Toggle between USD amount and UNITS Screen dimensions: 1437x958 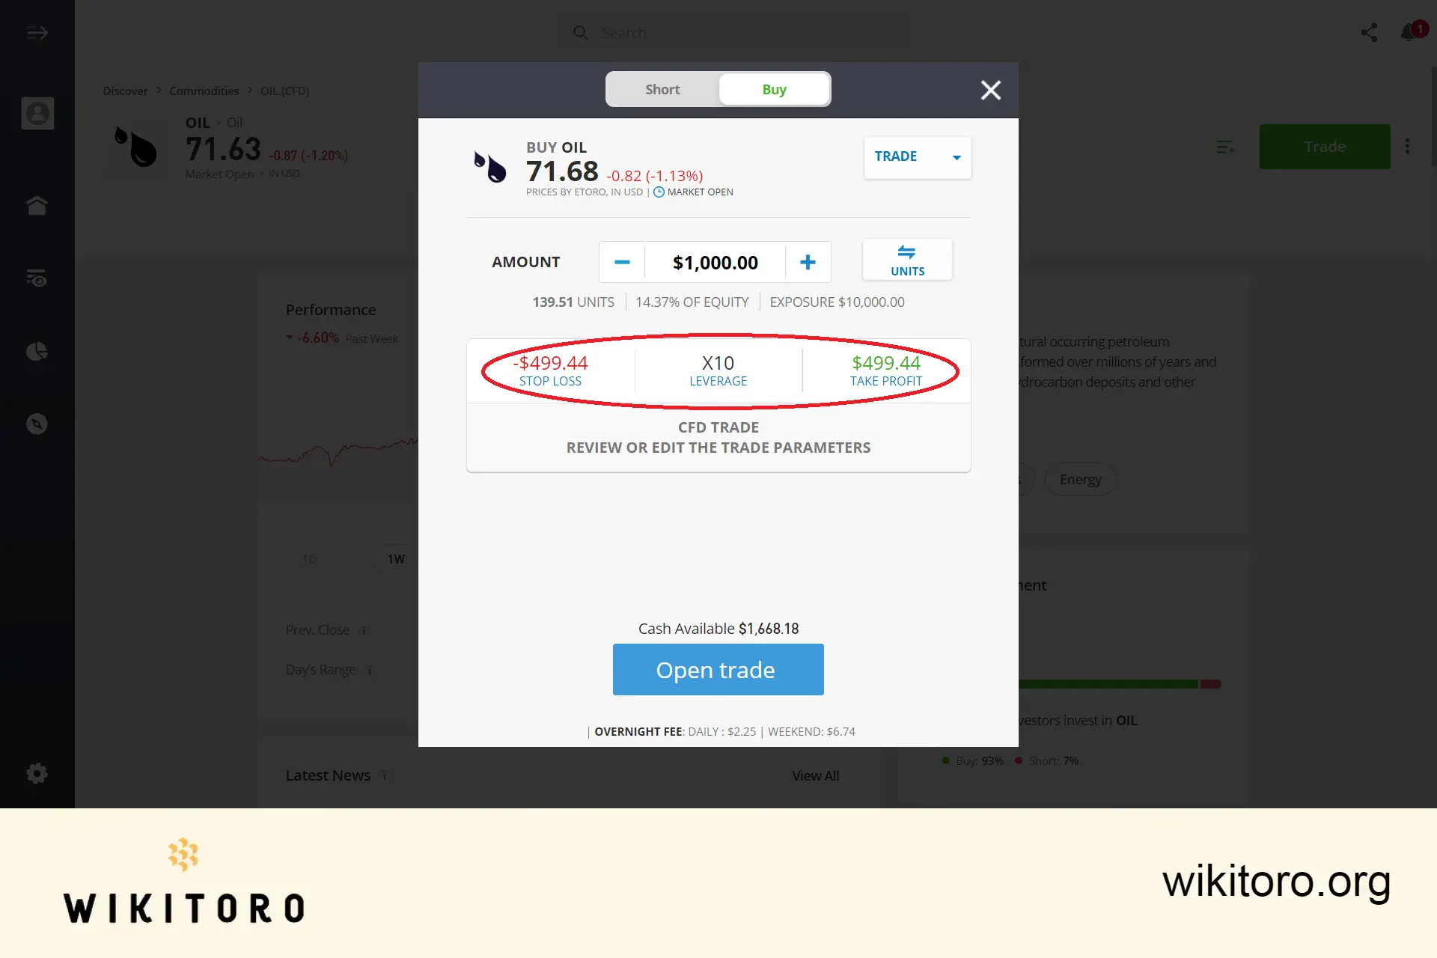(906, 260)
